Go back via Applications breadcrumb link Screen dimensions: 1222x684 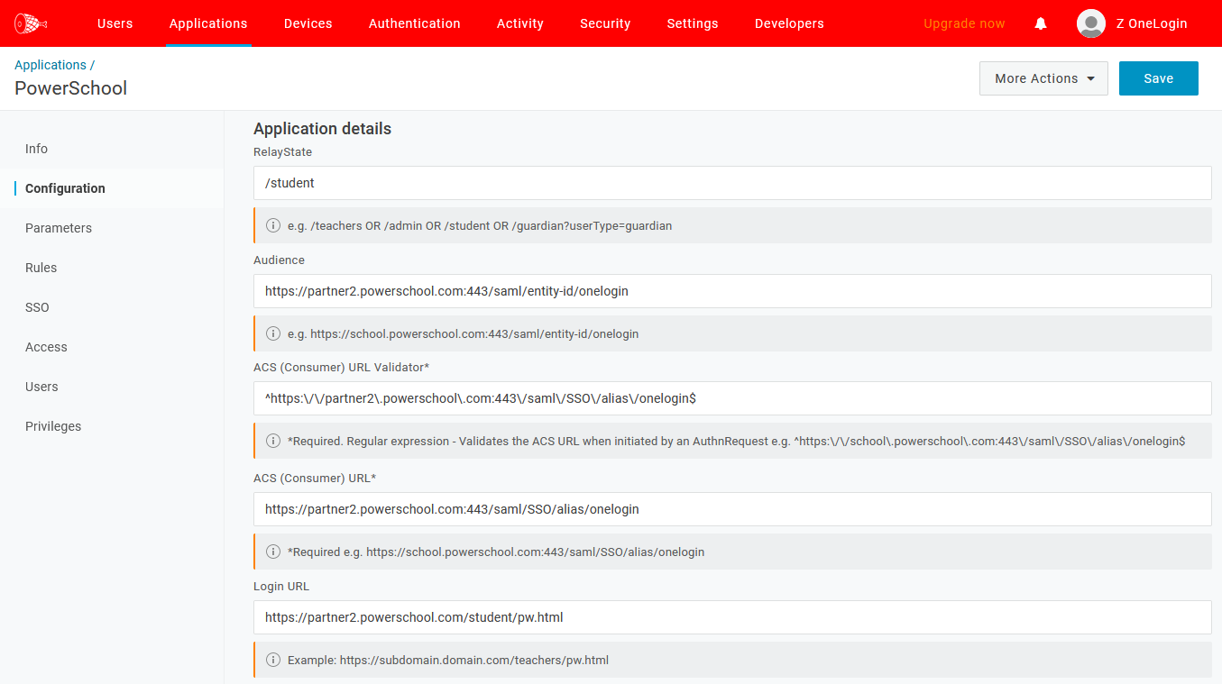click(x=51, y=65)
